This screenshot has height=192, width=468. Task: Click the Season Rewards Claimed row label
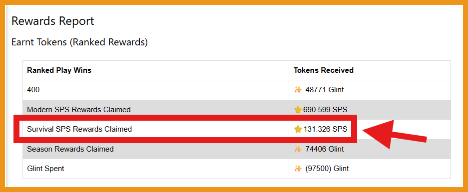point(70,149)
